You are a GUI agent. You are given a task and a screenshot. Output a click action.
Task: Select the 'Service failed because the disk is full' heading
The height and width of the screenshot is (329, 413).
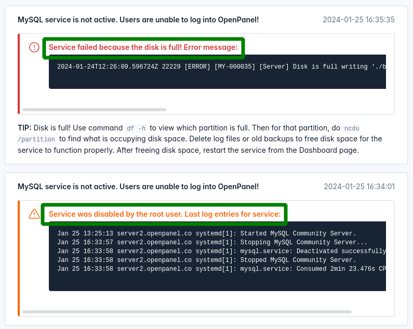[143, 47]
